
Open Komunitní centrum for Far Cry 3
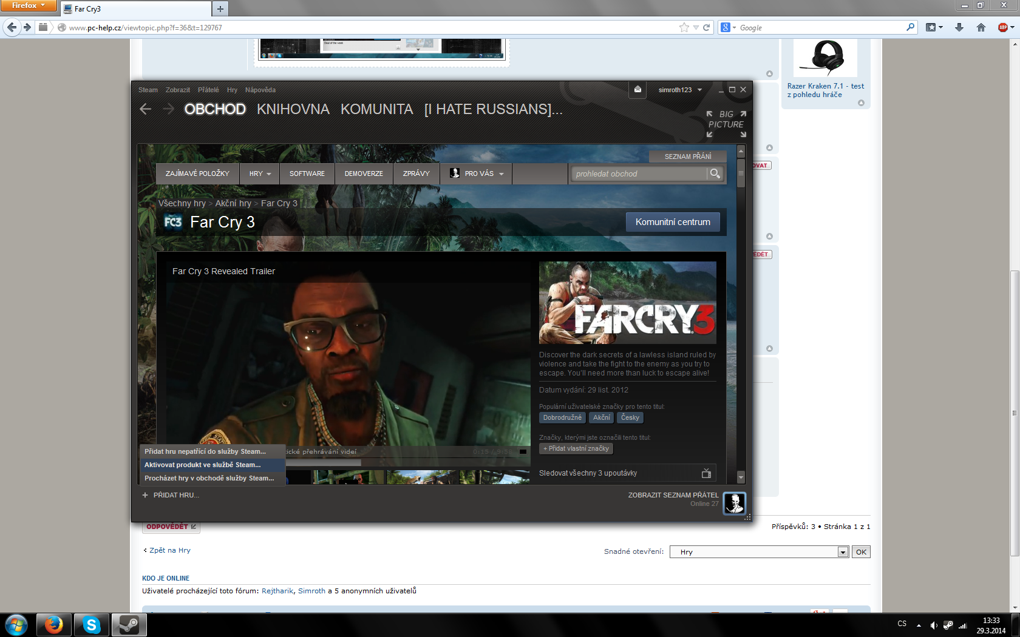click(673, 222)
